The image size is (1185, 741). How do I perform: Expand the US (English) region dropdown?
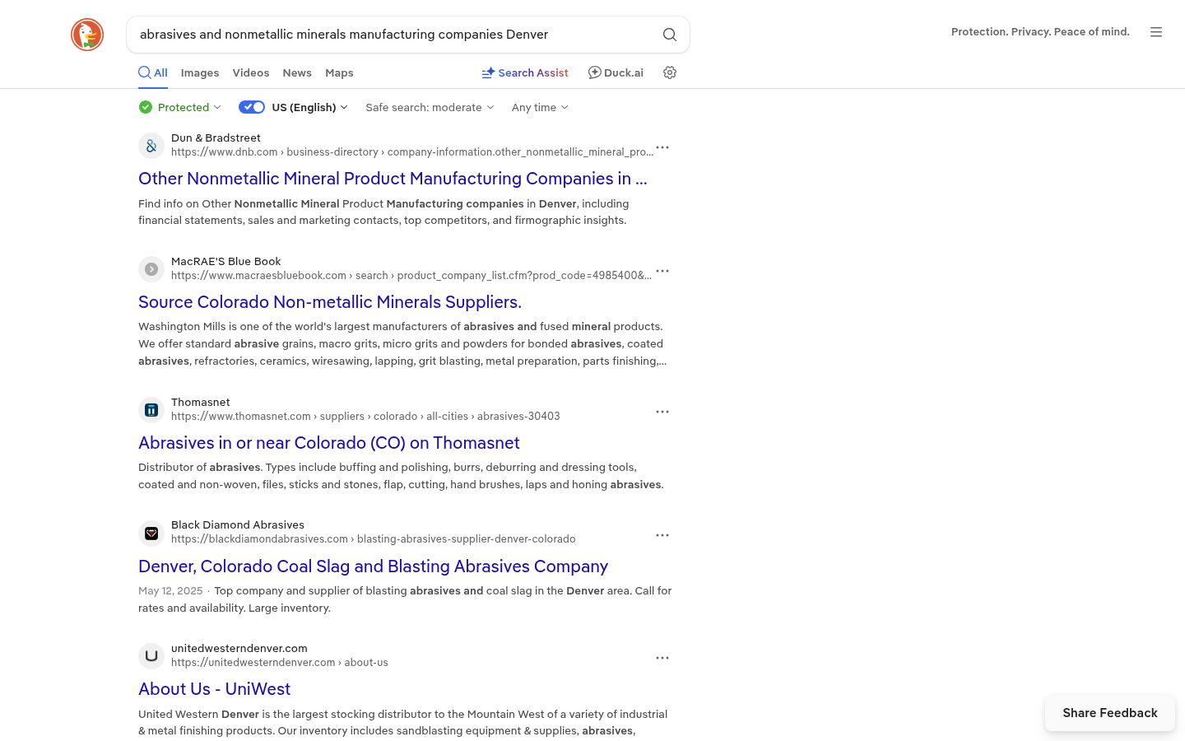point(310,107)
